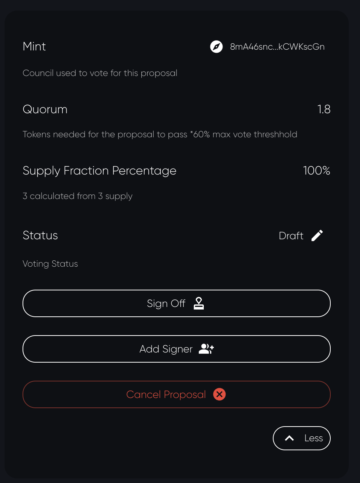Click the 100% supply fraction value
This screenshot has width=360, height=483.
click(x=316, y=170)
